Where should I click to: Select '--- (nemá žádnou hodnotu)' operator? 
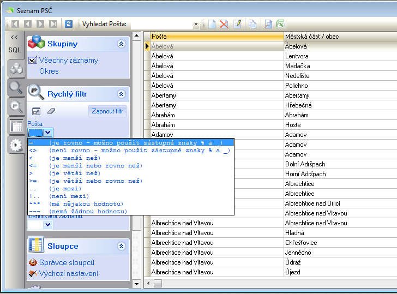pos(131,211)
